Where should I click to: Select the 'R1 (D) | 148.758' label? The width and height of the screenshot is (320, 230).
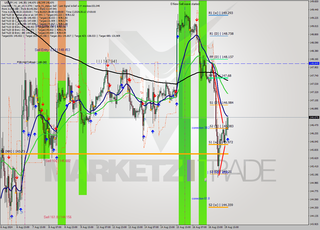click(x=221, y=33)
